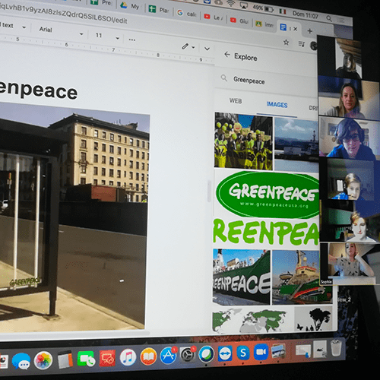This screenshot has height=380, width=380.
Task: Open iTunes music app from the Dock
Action: [128, 357]
